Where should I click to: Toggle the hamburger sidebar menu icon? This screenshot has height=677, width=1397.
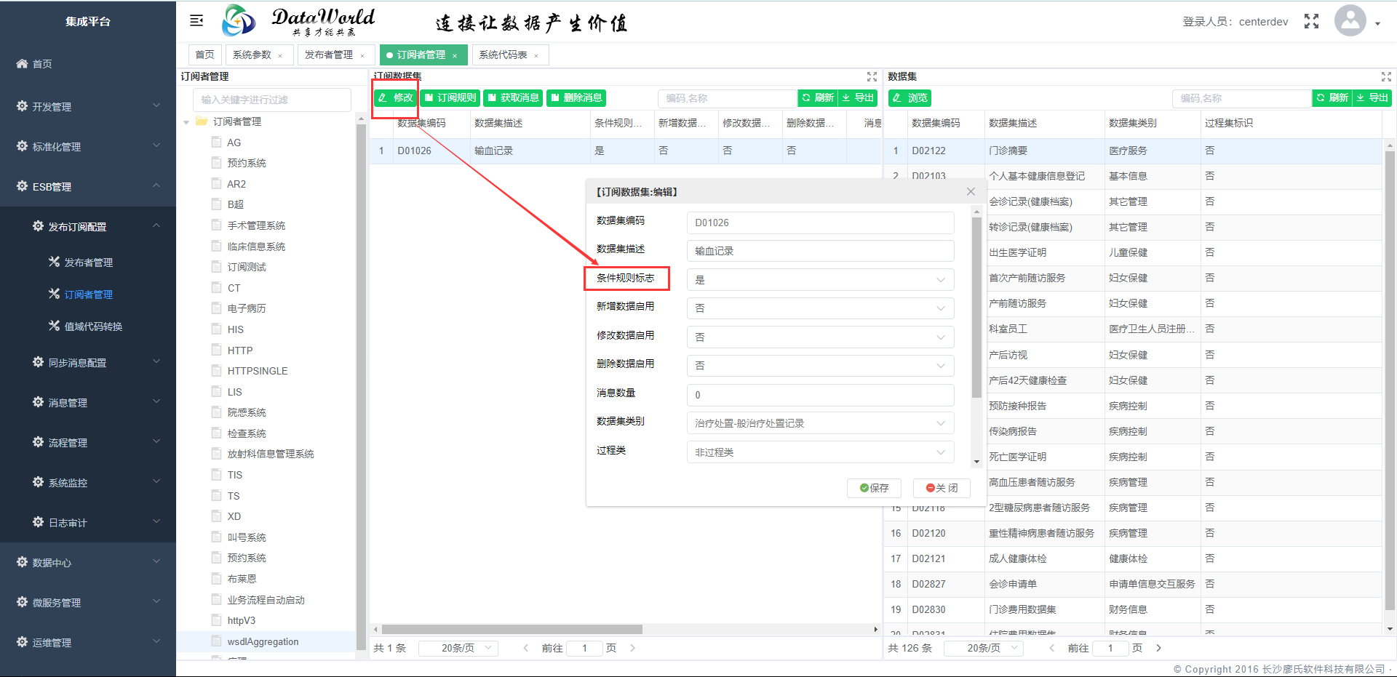pos(196,21)
